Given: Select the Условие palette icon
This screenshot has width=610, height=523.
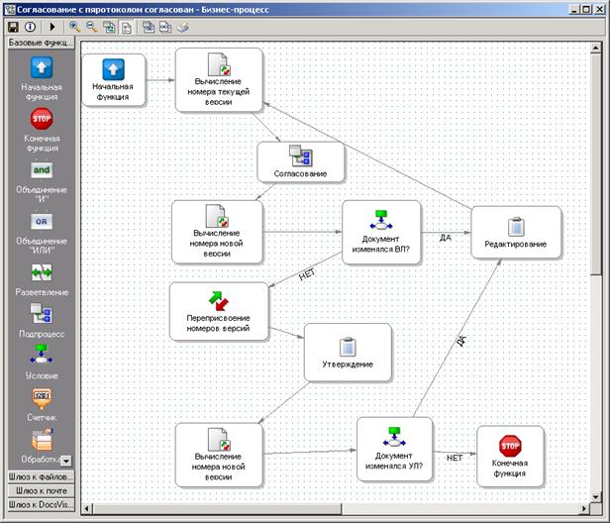Looking at the screenshot, I should point(42,355).
